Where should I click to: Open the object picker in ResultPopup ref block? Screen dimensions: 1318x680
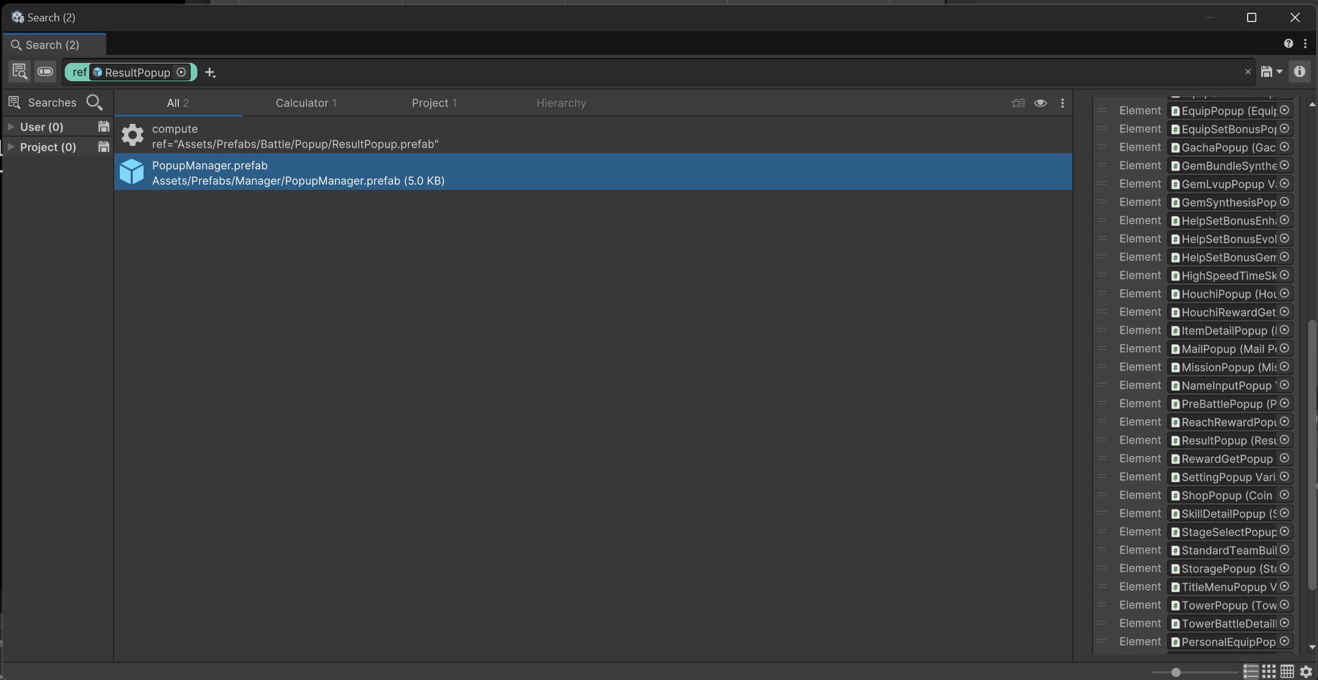181,72
